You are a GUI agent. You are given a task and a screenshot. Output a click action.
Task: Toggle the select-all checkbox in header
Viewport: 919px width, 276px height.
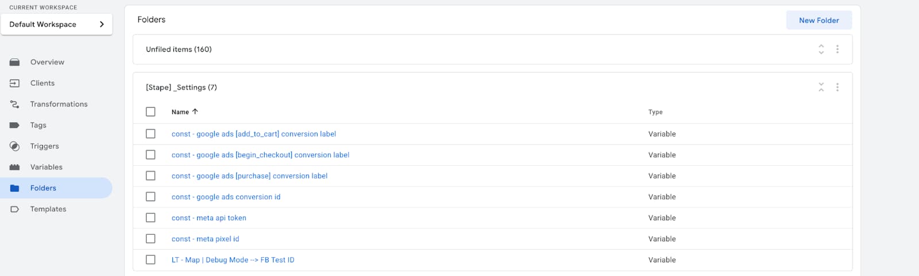[x=150, y=112]
